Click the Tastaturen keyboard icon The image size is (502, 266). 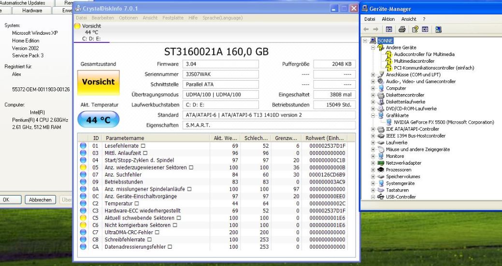click(x=381, y=190)
